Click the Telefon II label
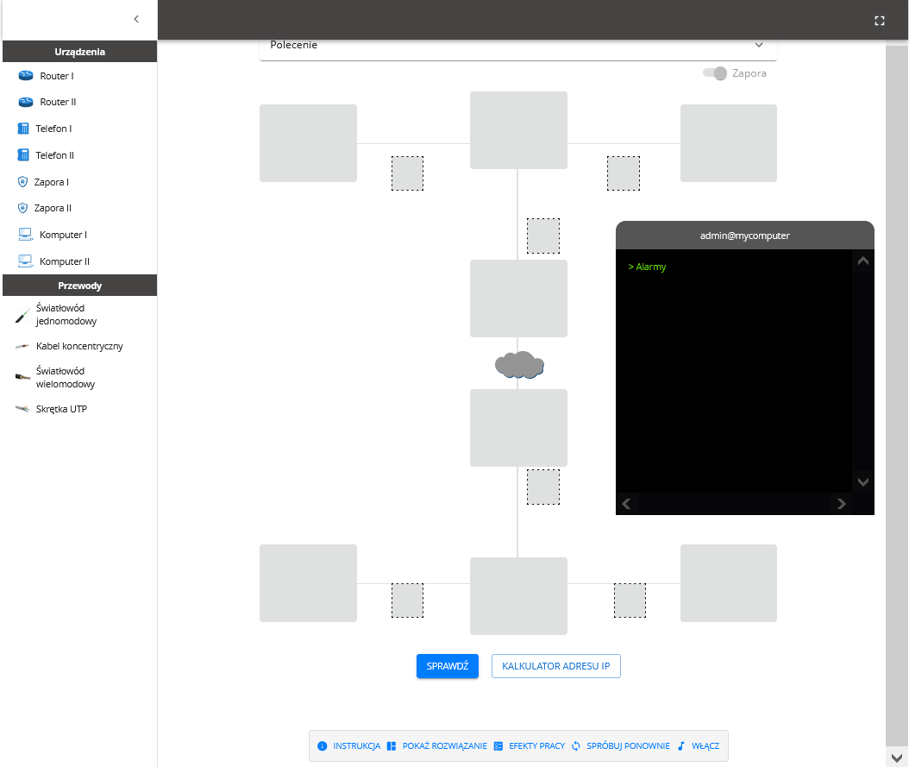 [x=54, y=155]
